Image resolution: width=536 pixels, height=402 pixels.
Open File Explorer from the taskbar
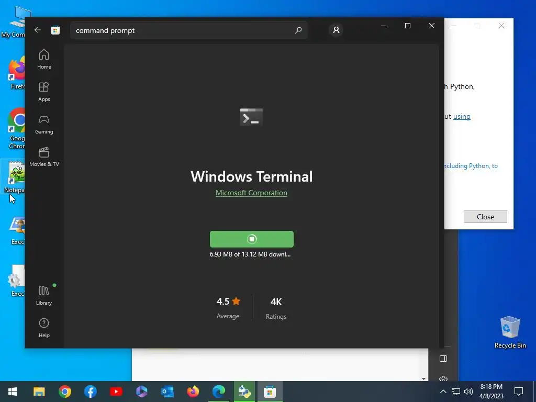(39, 392)
